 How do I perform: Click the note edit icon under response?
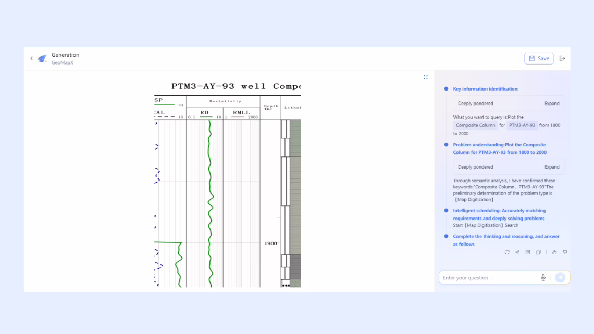click(528, 252)
